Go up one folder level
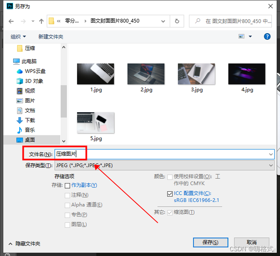This screenshot has height=256, width=280. (41, 21)
